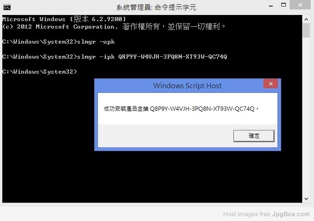Image resolution: width=314 pixels, height=221 pixels.
Task: Click the empty scrollbar track below the thumb
Action: [306, 116]
